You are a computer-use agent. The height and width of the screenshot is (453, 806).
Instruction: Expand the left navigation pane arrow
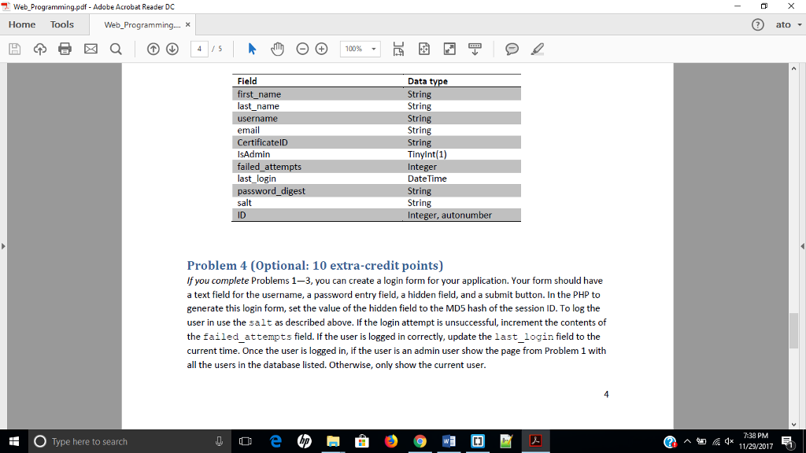coord(4,246)
